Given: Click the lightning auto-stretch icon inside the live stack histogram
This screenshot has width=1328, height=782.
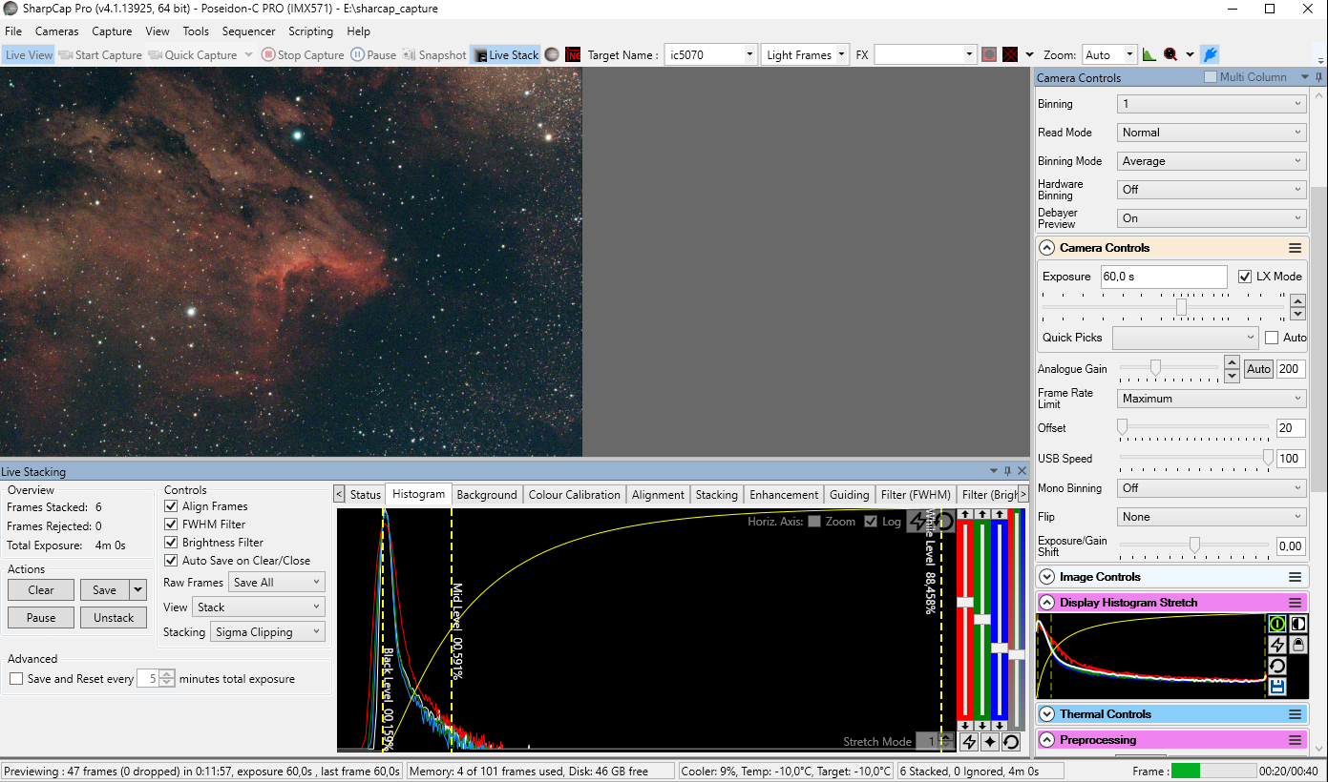Looking at the screenshot, I should (x=918, y=522).
